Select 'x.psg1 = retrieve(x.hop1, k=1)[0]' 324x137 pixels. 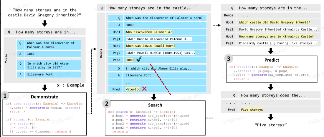point(145,120)
